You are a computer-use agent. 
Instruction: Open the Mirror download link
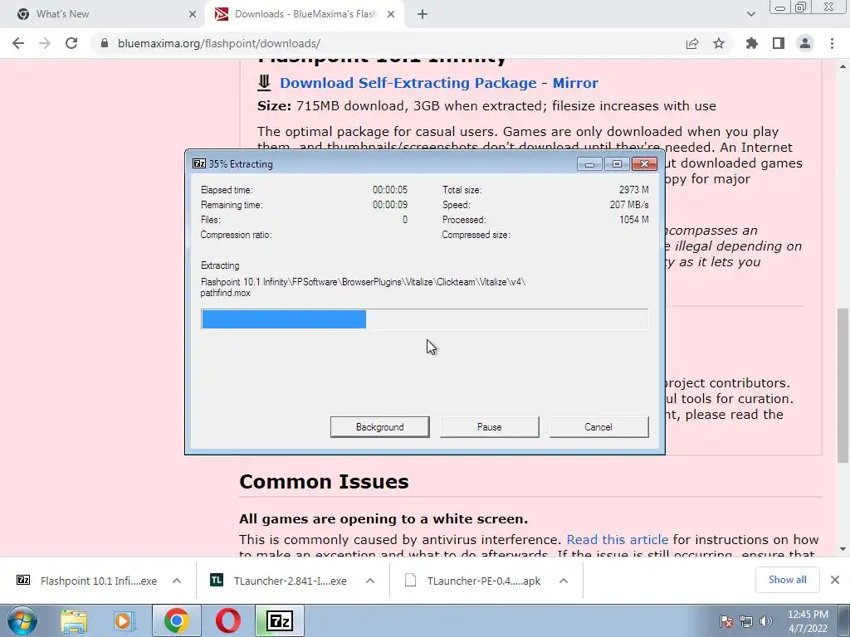pos(575,83)
